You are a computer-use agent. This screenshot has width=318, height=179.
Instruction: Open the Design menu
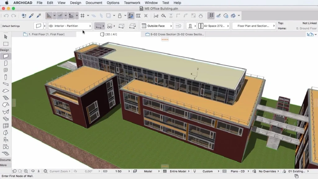[x=75, y=3]
